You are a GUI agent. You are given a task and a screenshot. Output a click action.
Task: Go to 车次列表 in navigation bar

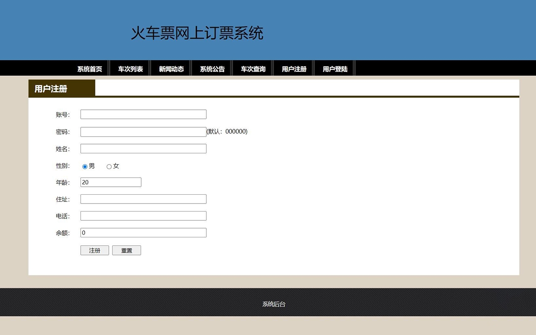click(130, 69)
